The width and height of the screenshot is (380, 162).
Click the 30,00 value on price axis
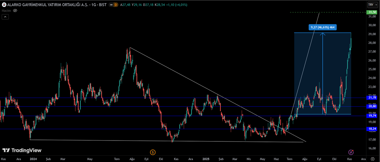coord(371,25)
